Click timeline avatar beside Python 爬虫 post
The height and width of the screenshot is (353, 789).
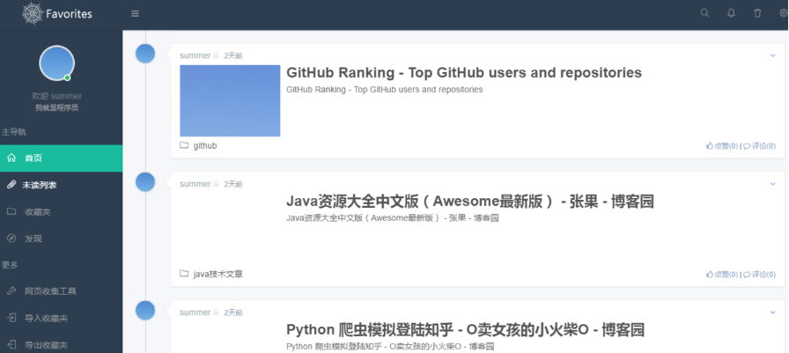145,310
